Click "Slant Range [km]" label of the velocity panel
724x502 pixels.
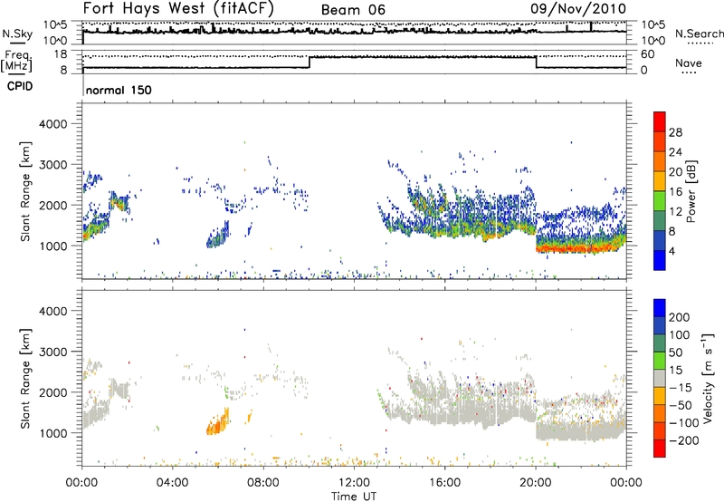tap(25, 379)
